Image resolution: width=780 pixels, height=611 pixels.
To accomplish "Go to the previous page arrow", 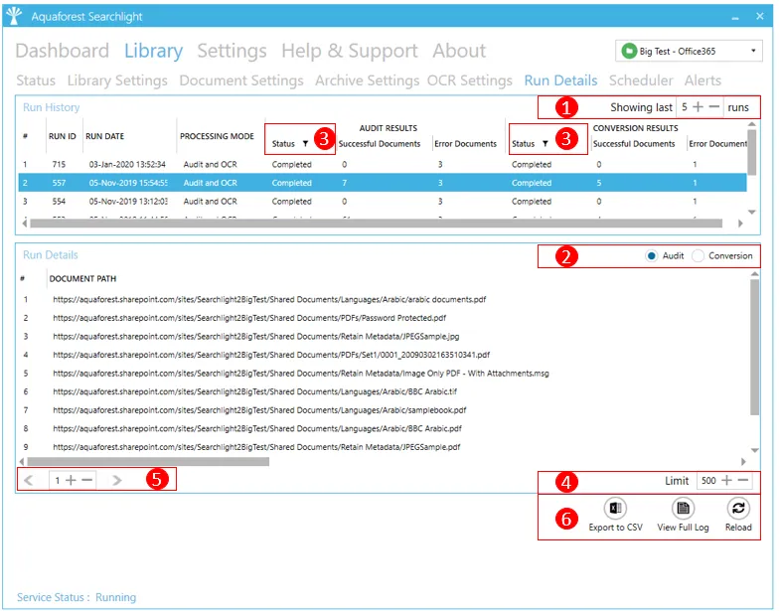I will [29, 481].
